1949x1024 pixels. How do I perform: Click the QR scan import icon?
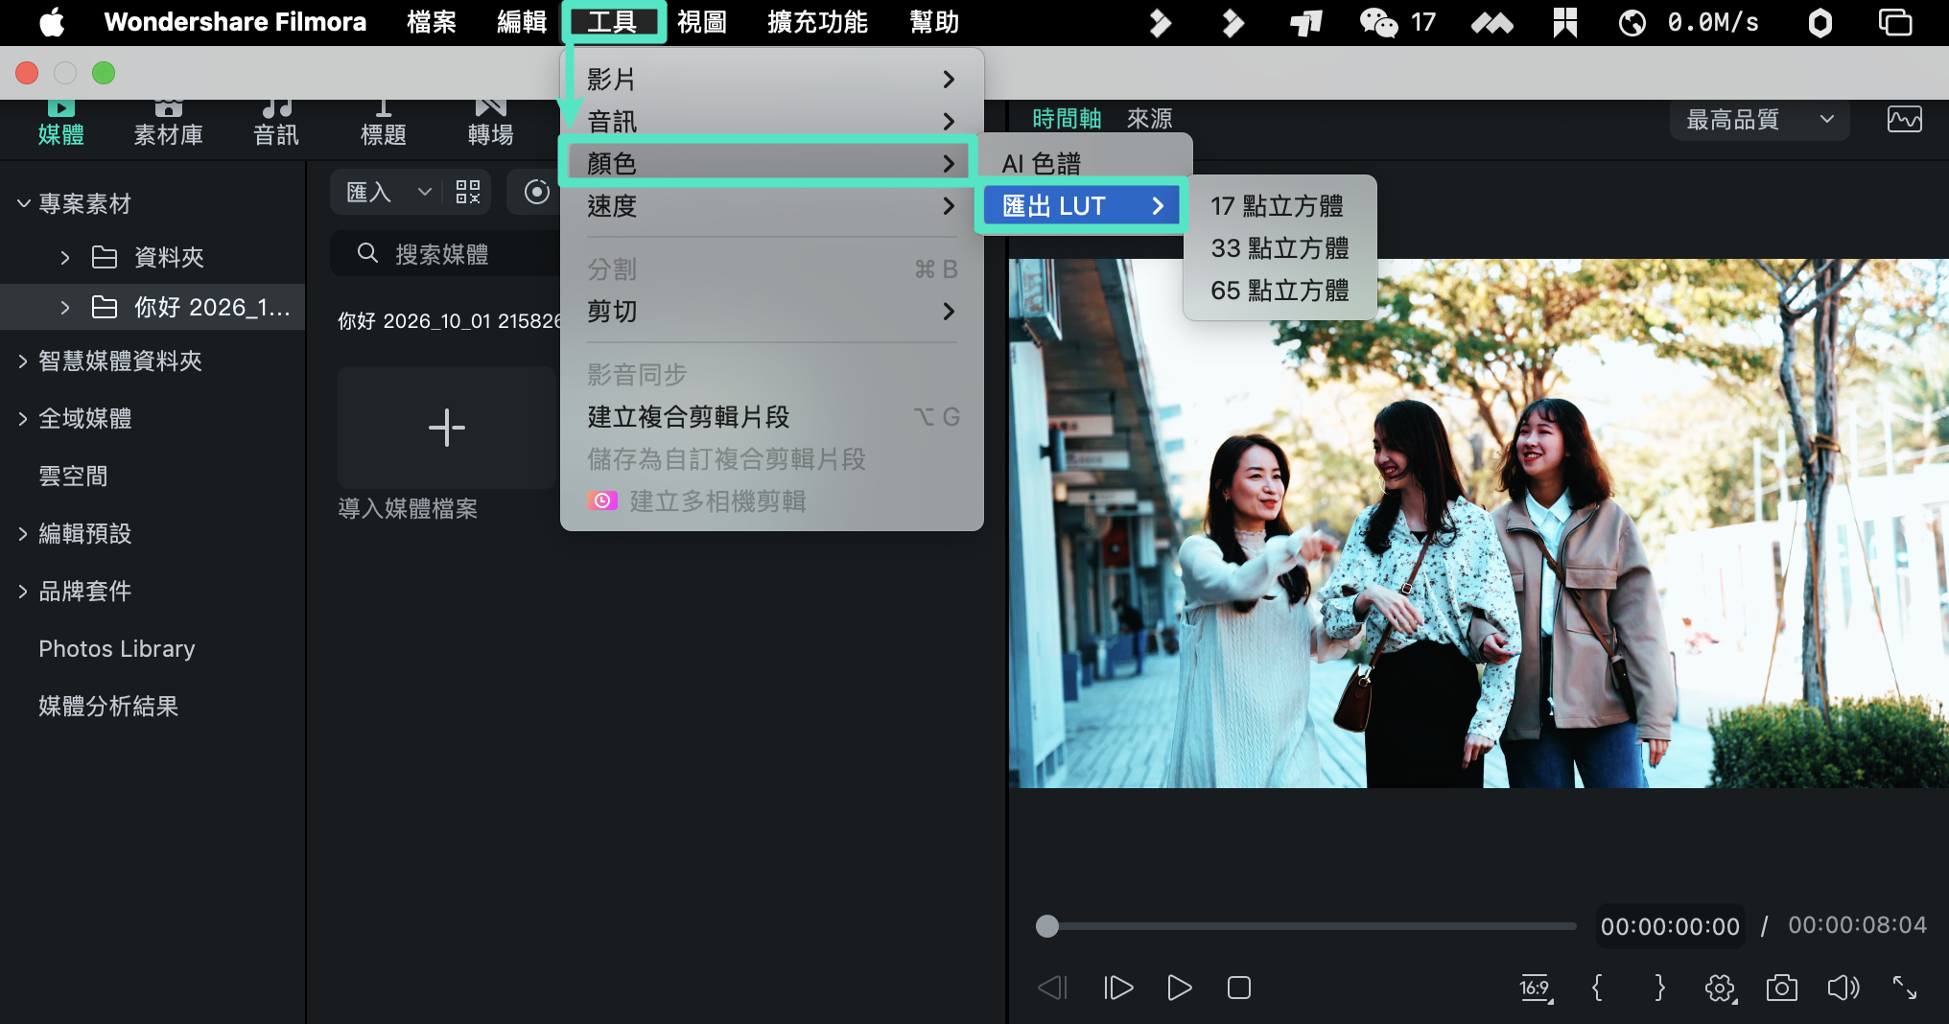468,192
